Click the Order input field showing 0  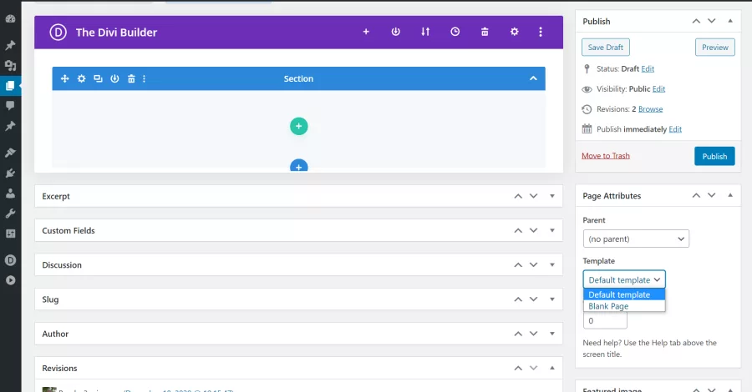pyautogui.click(x=605, y=320)
